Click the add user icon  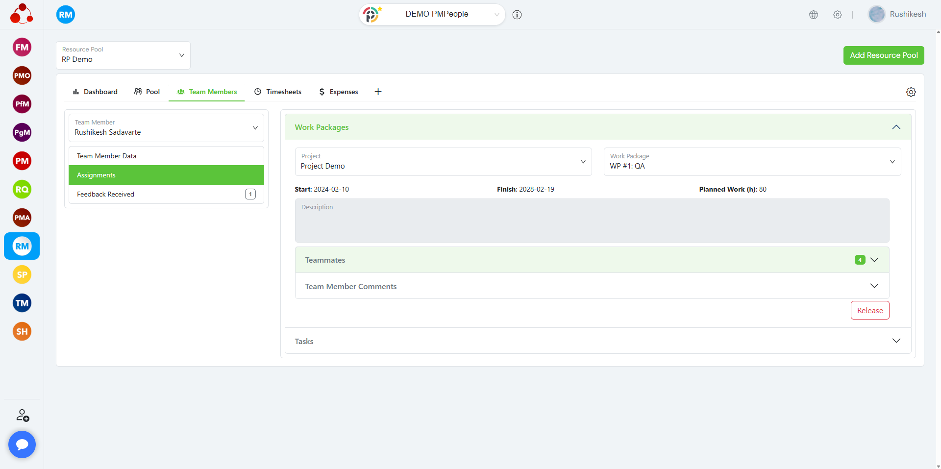pos(23,416)
